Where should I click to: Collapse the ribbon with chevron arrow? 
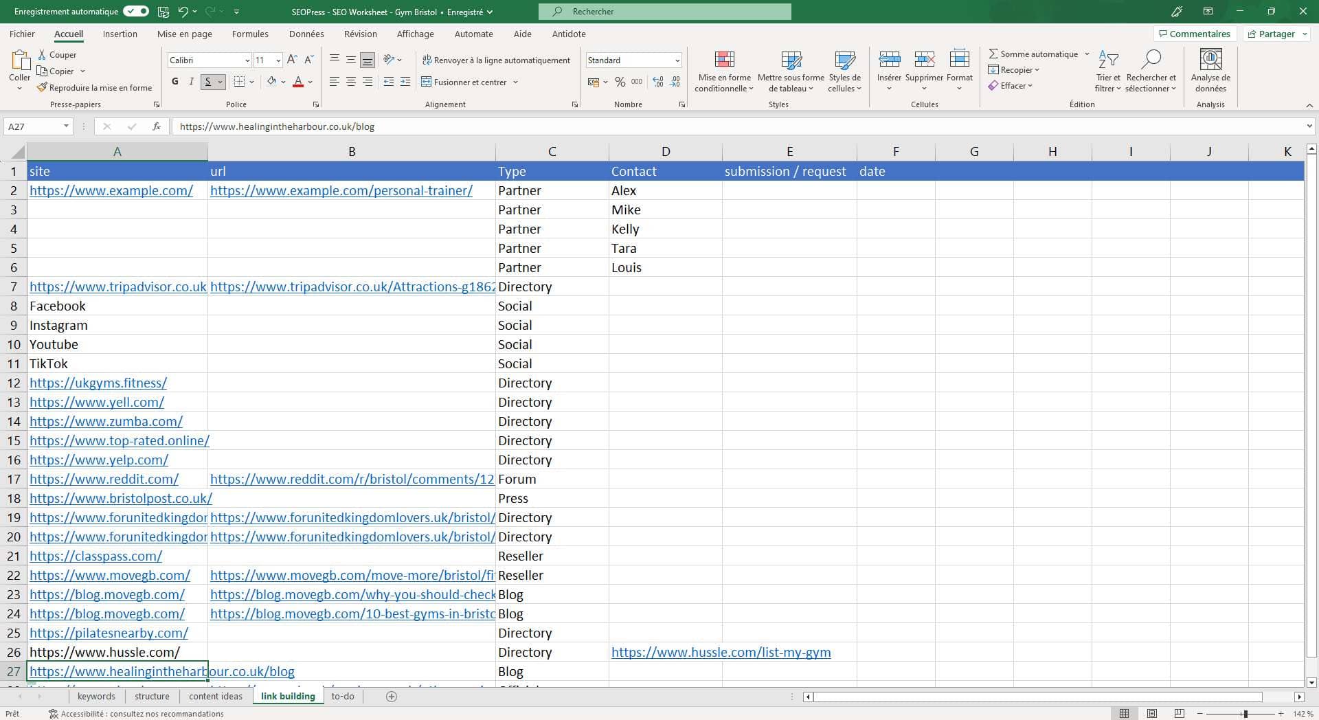(x=1309, y=105)
